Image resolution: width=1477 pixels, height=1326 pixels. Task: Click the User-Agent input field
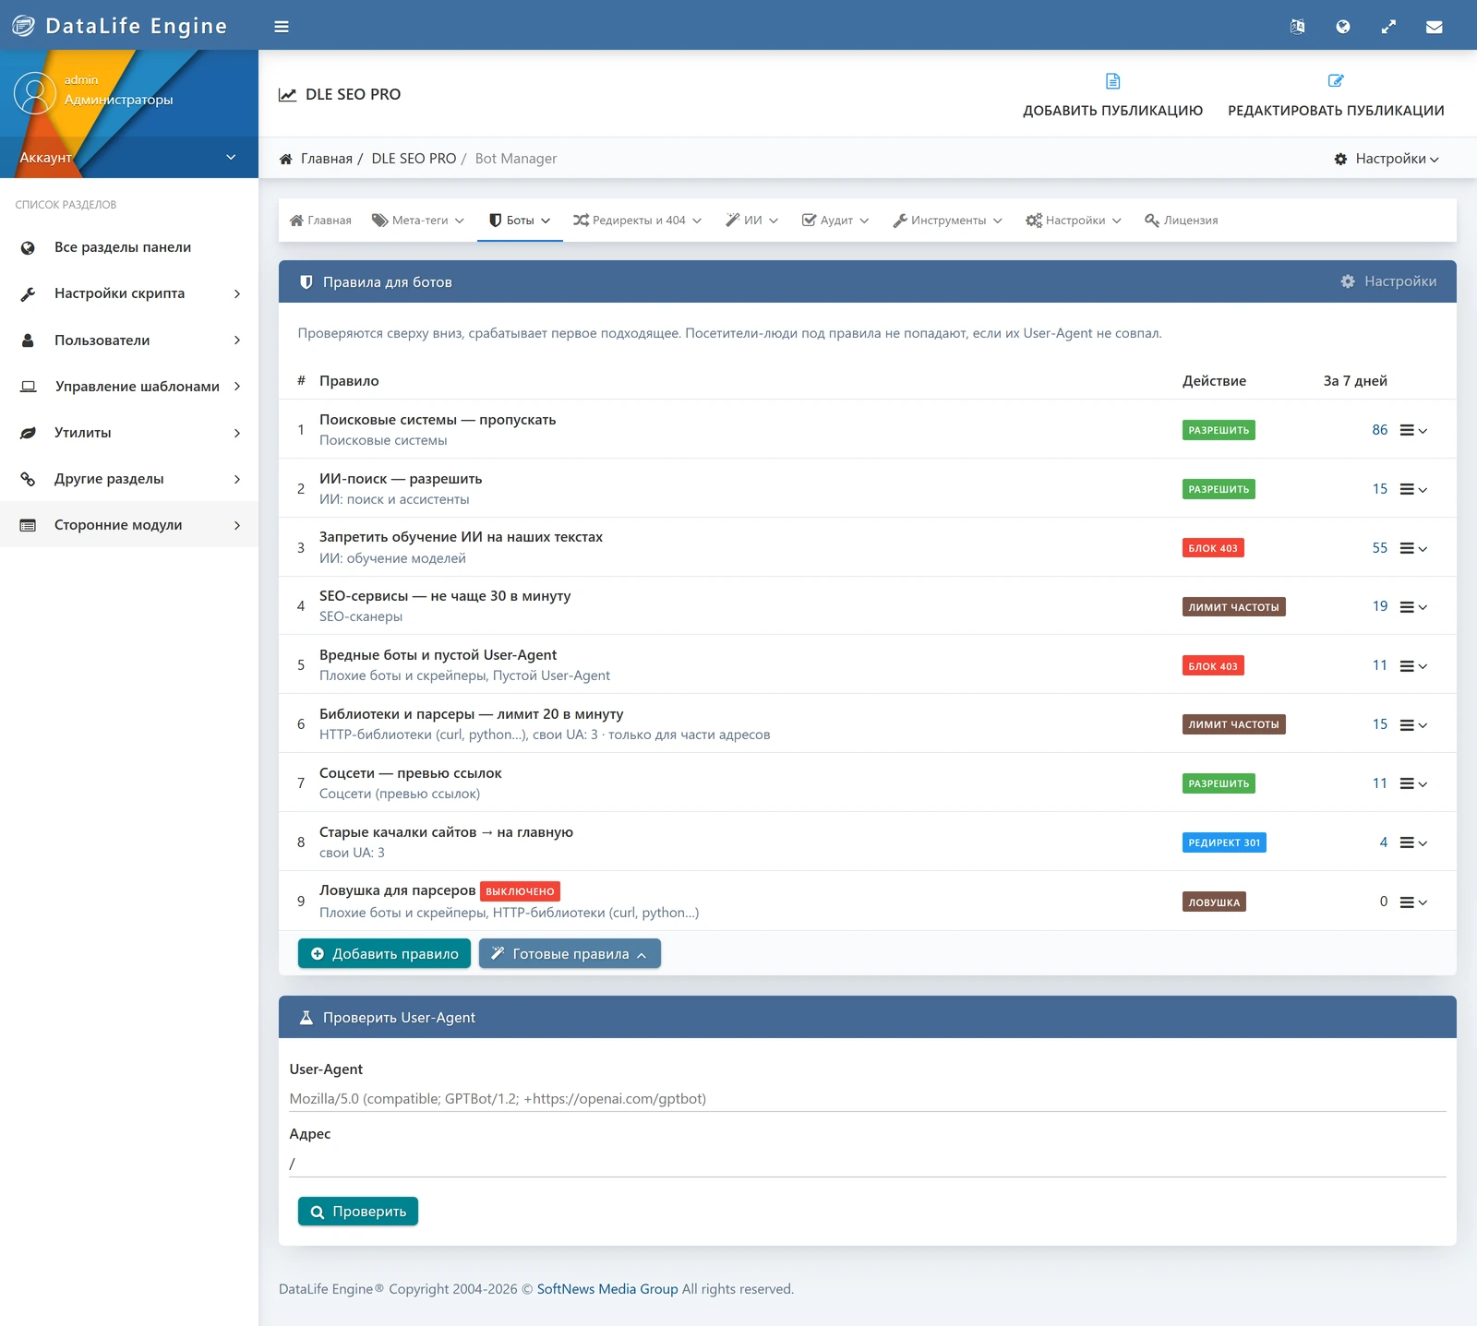pyautogui.click(x=868, y=1098)
